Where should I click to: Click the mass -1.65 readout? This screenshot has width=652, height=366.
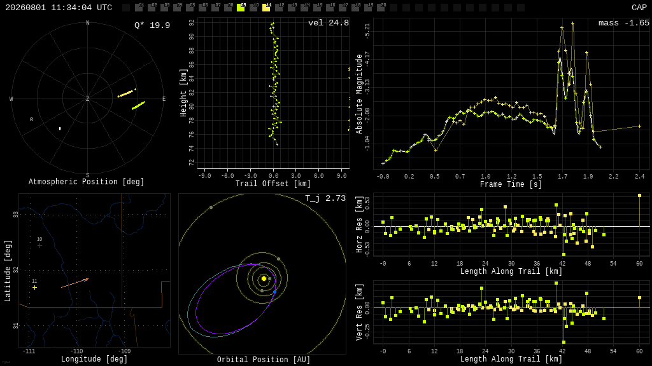click(x=624, y=23)
